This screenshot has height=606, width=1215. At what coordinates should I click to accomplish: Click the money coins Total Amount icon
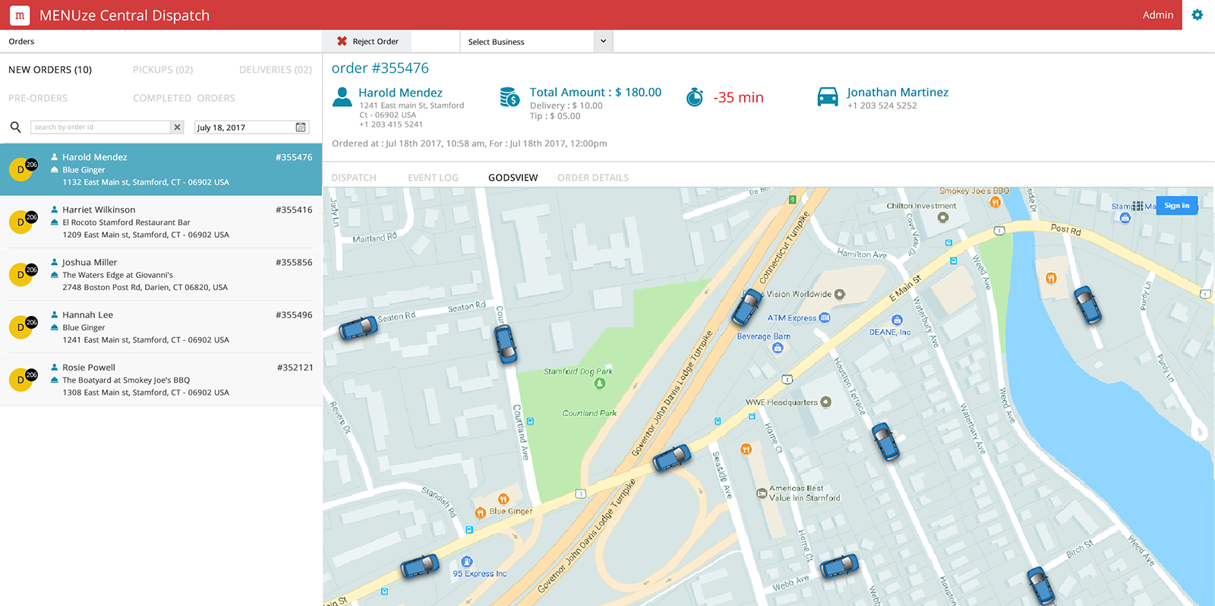510,96
